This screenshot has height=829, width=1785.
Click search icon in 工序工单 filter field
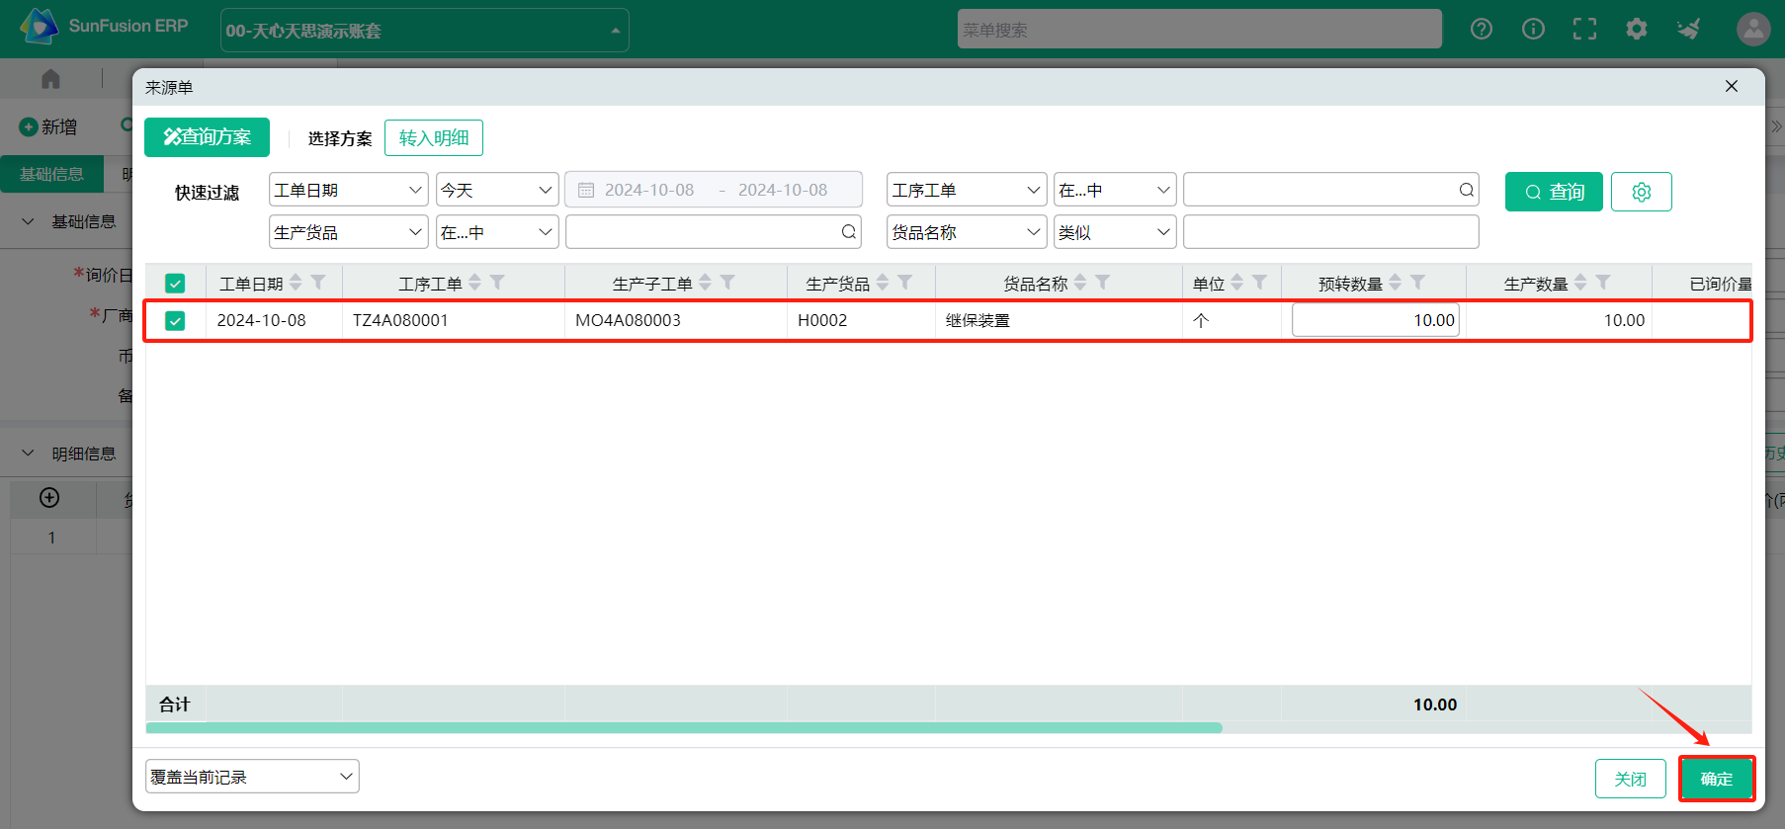(x=1466, y=190)
